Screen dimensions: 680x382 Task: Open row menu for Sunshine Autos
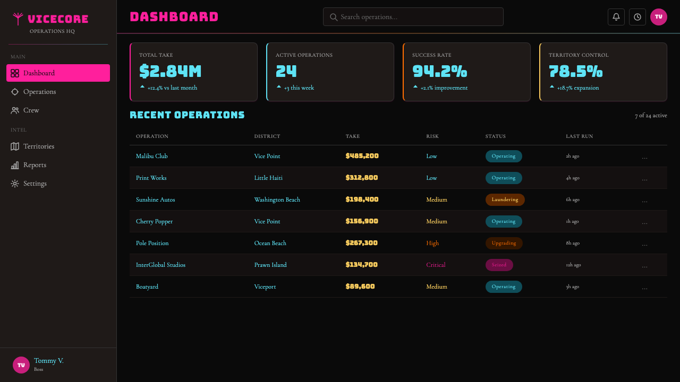tap(644, 200)
